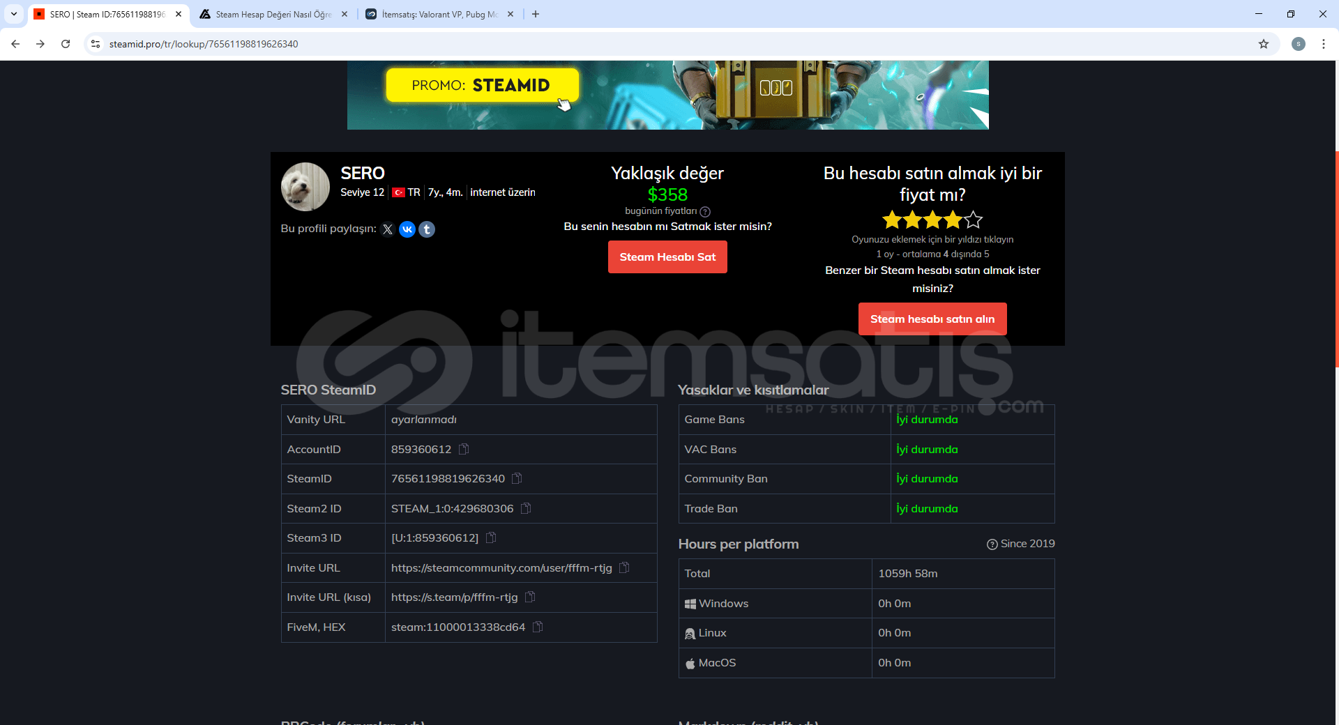This screenshot has height=725, width=1339.
Task: Close the Steam Hesap Değeri tab
Action: coord(345,14)
